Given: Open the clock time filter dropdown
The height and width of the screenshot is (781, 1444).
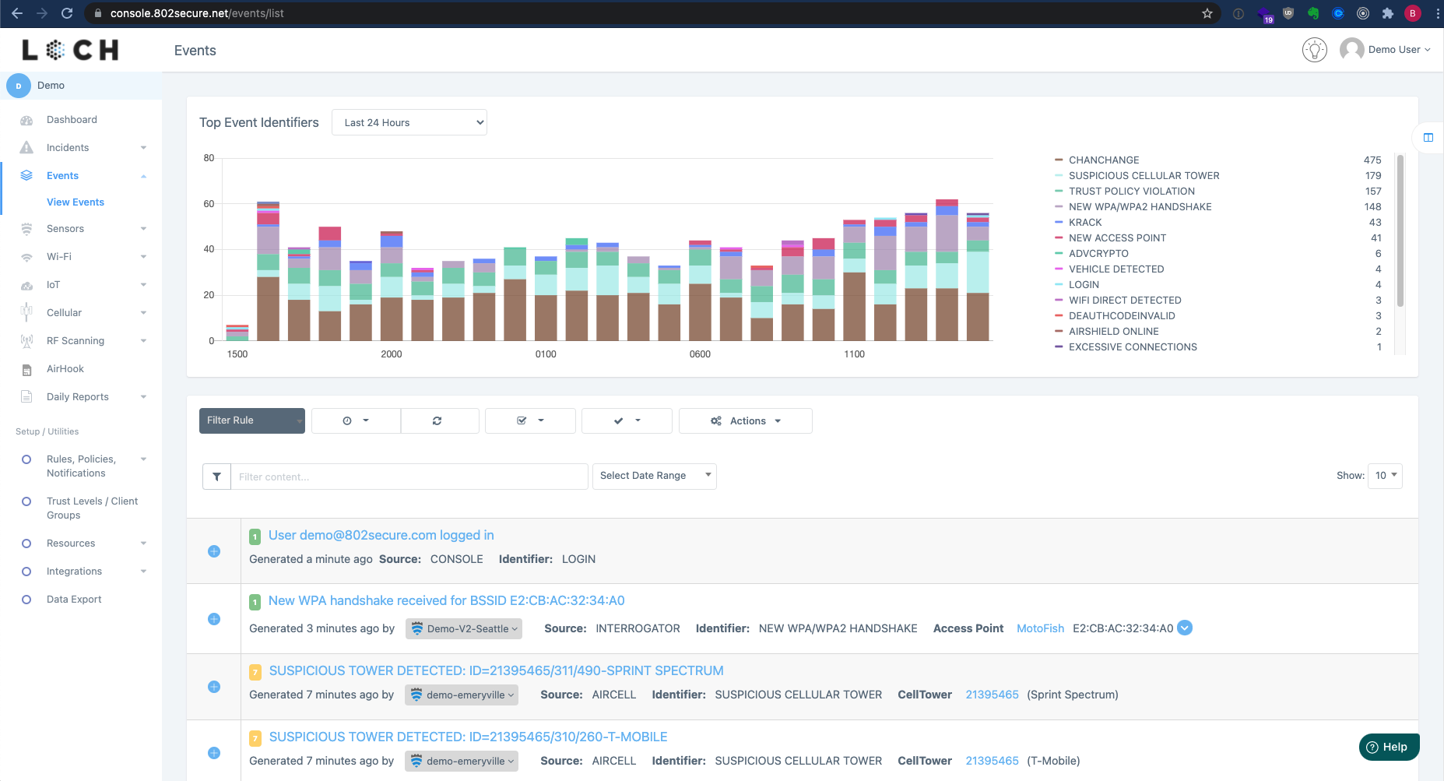Looking at the screenshot, I should point(356,420).
